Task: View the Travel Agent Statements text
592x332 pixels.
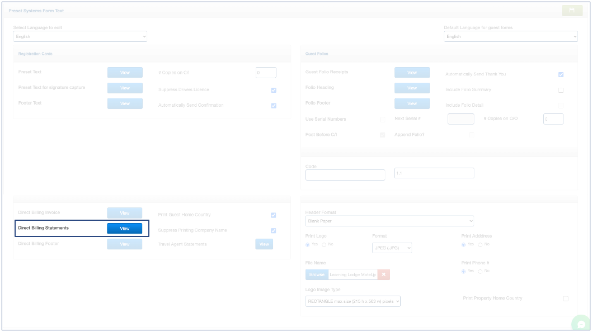Action: point(264,244)
